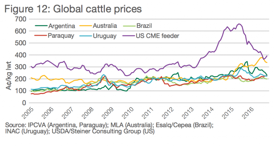The image size is (275, 146).
Task: Click the Figure 12 chart title
Action: (x=73, y=9)
